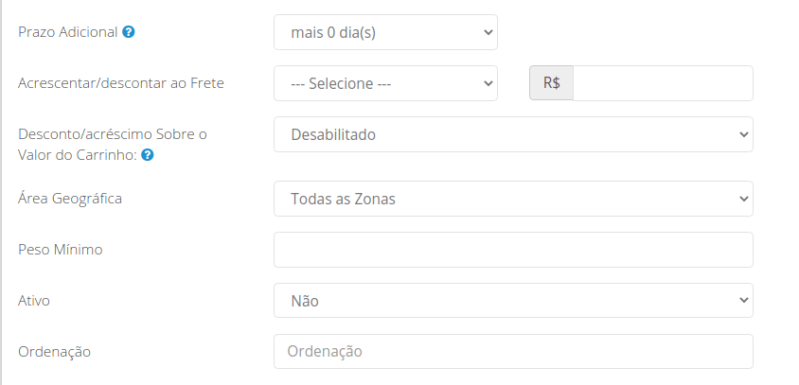Click the Prazo Adicional label

[x=68, y=32]
